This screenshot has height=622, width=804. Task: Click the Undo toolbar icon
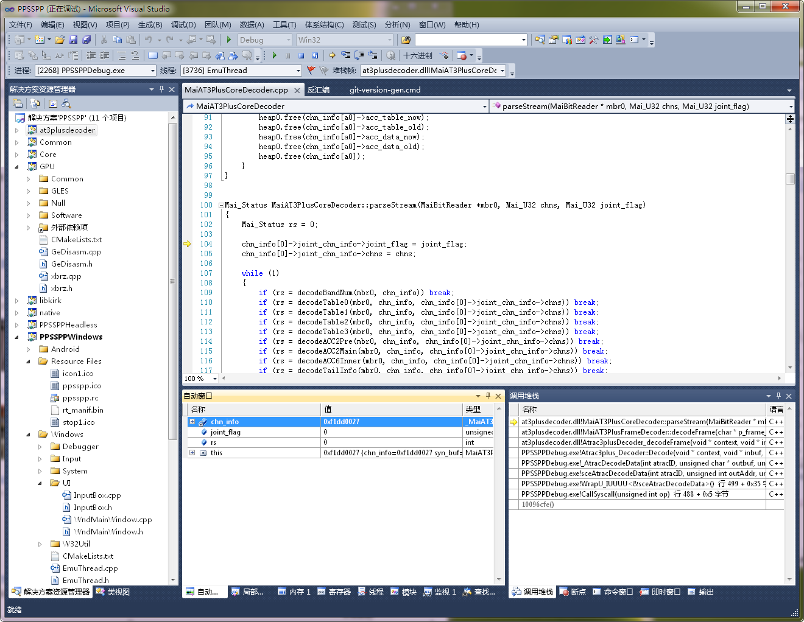(148, 40)
